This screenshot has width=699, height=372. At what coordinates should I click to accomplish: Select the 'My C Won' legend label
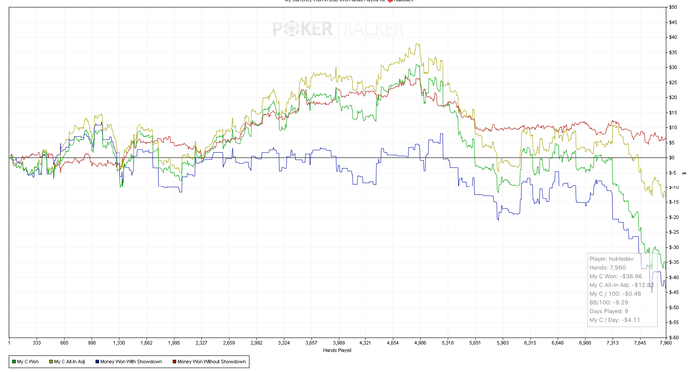[x=28, y=362]
